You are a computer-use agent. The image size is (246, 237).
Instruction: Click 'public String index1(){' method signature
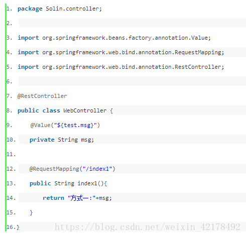click(68, 183)
